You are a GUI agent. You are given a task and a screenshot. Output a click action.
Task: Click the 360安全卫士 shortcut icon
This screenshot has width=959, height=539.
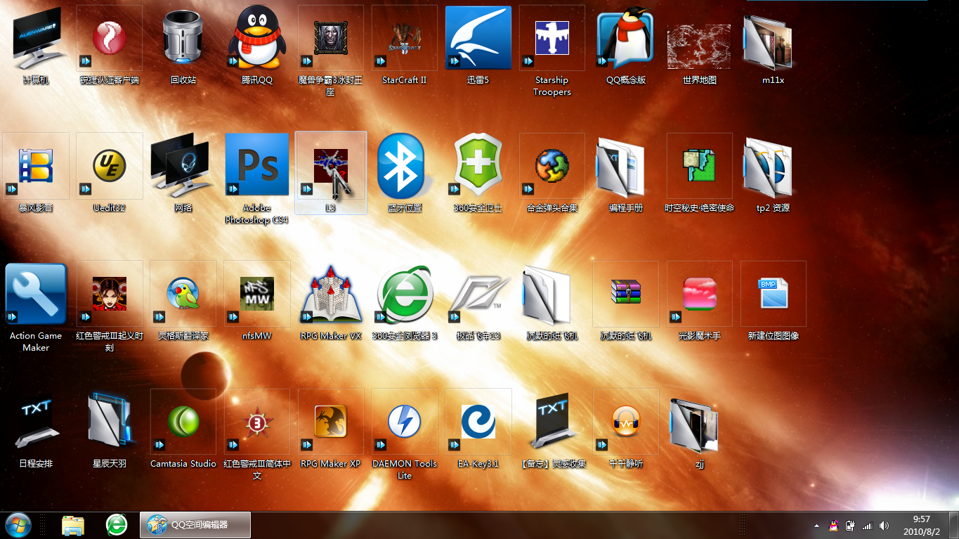(478, 166)
